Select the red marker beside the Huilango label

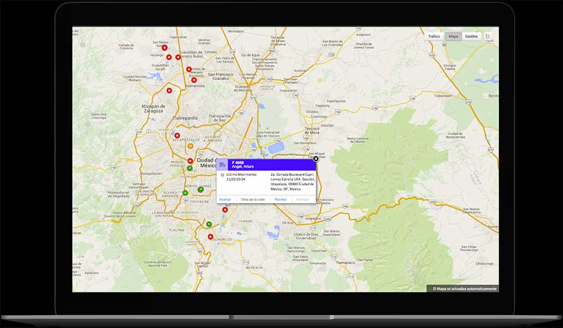(x=169, y=57)
